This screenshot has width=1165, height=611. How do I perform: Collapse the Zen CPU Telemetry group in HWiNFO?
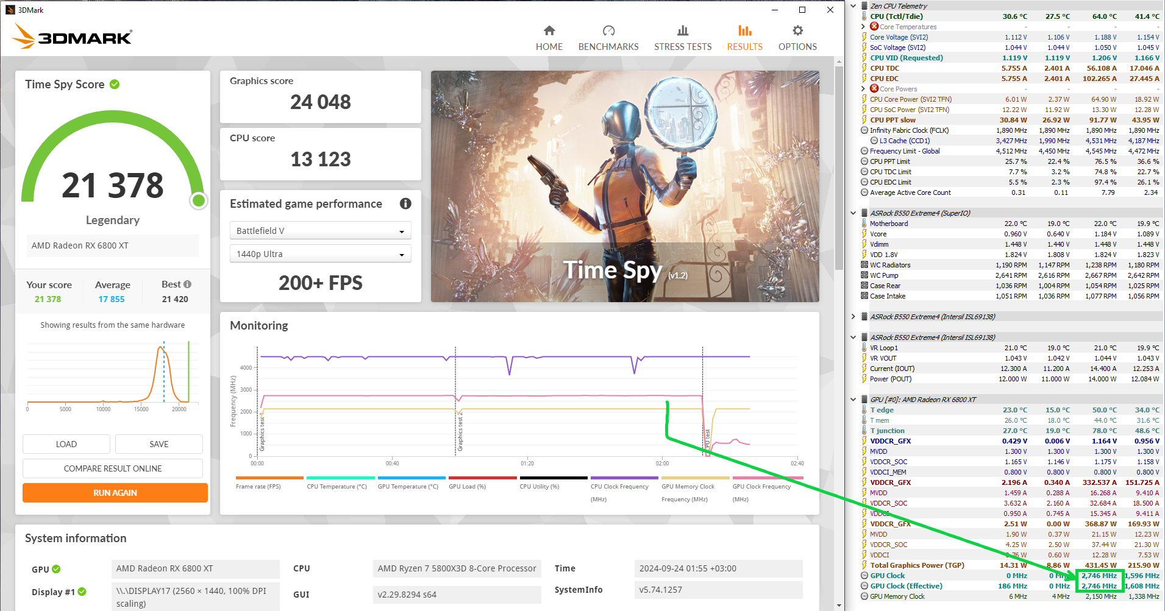click(853, 6)
